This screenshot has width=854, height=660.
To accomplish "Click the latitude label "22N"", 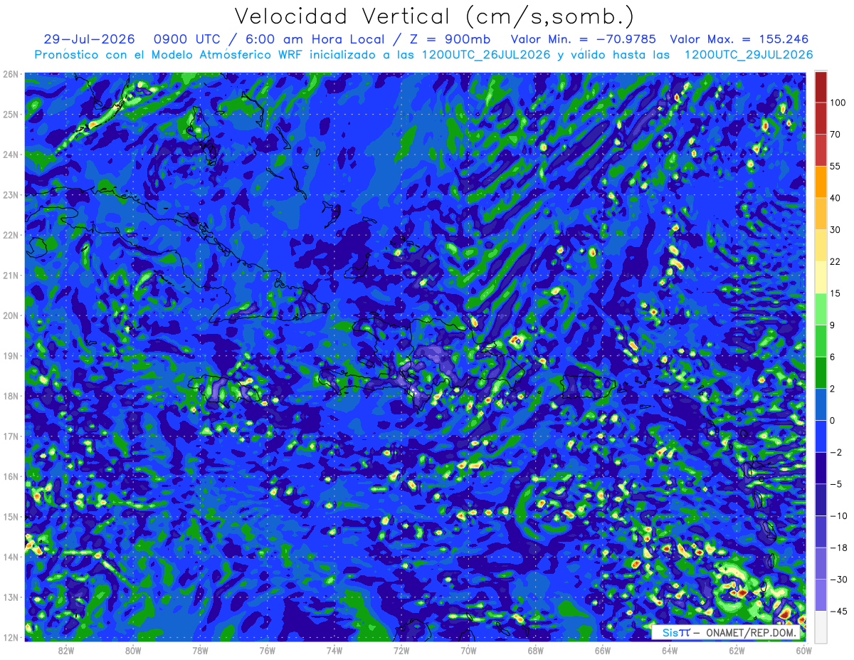I will [x=11, y=235].
